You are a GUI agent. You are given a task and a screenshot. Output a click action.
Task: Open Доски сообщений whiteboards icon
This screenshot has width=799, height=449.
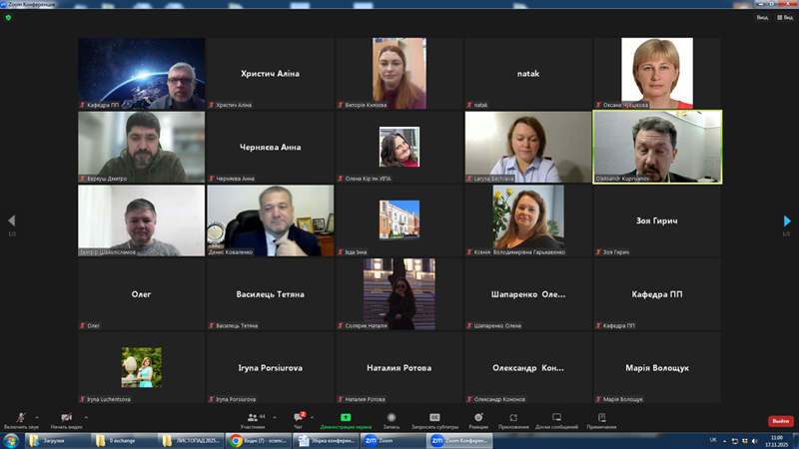[x=556, y=418]
